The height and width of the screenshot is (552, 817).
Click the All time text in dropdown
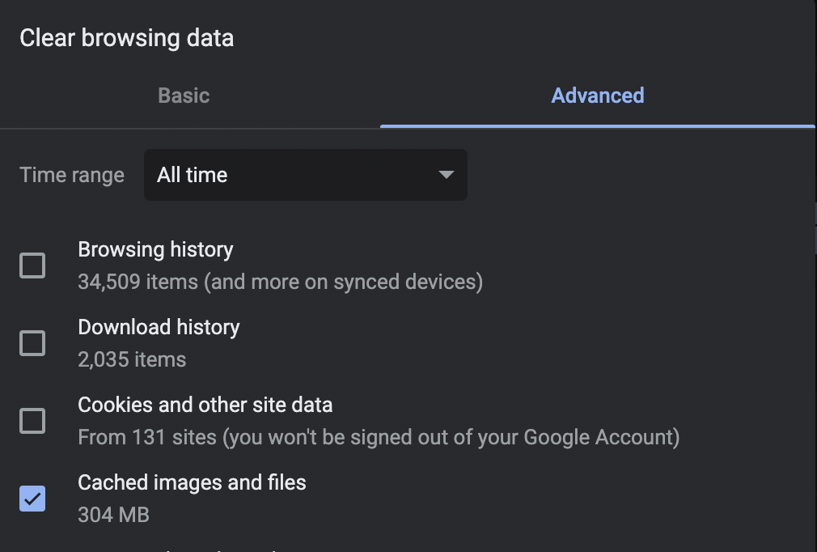pos(193,175)
